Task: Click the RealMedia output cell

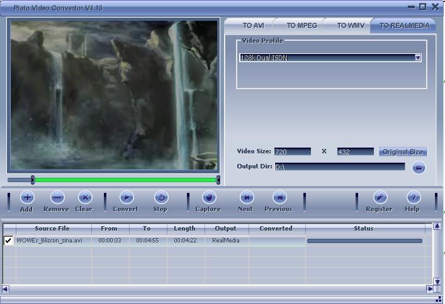Action: (226, 241)
